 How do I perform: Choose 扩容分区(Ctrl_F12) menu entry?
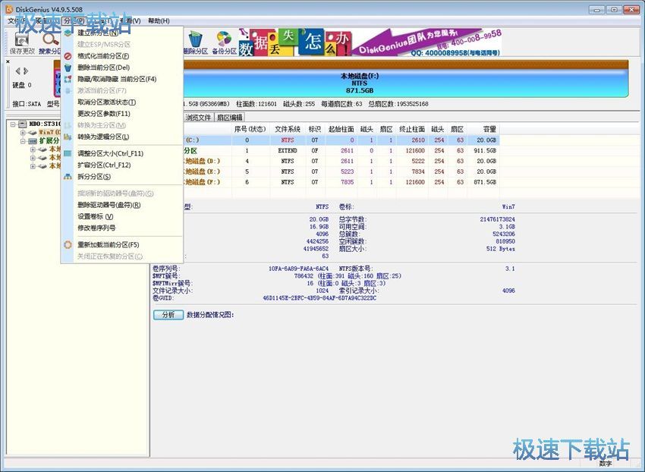(x=104, y=165)
